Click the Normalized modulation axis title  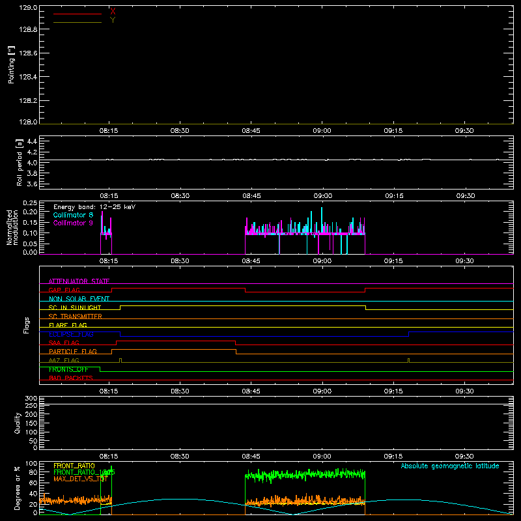[12, 227]
